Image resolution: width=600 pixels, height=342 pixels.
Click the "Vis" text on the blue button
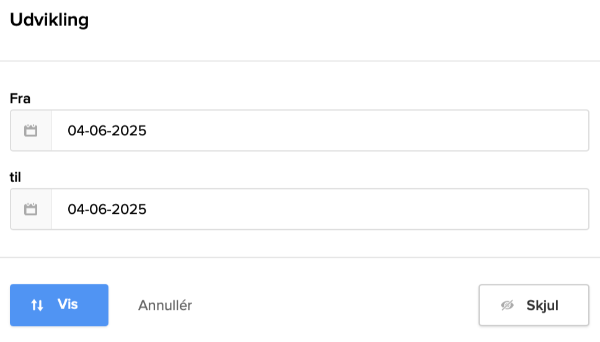(68, 304)
